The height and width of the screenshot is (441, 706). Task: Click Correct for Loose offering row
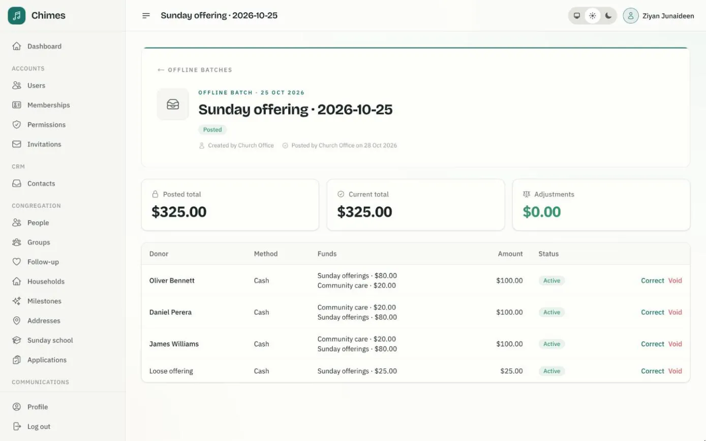point(653,371)
